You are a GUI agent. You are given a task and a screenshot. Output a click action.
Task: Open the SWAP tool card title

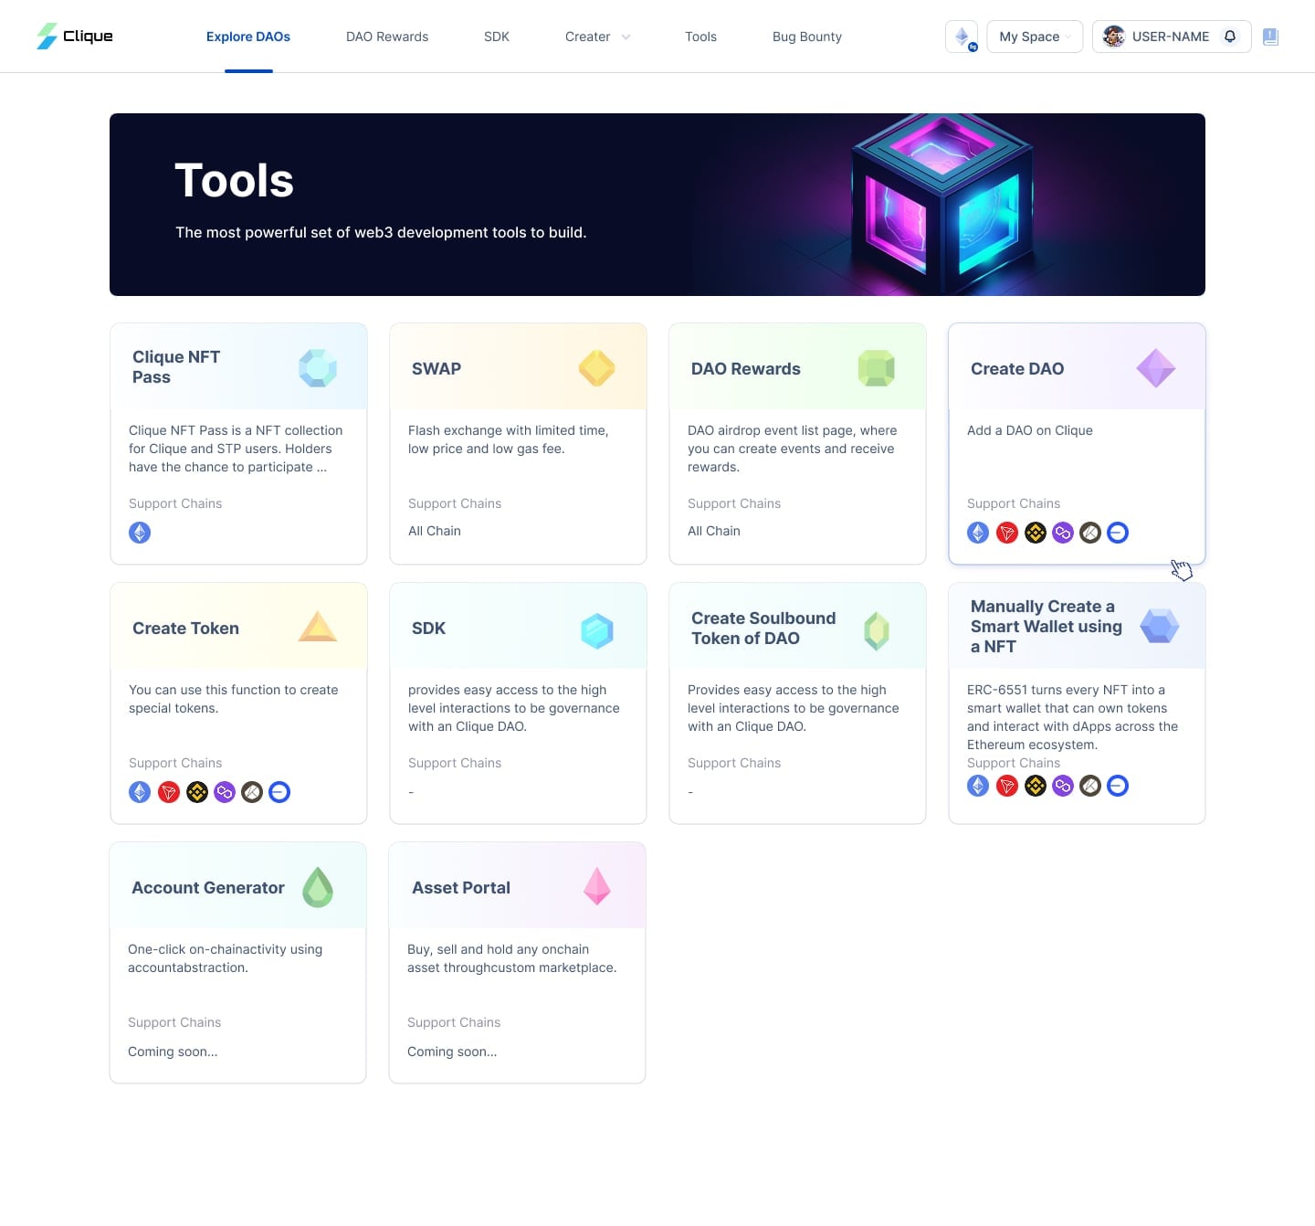point(437,369)
